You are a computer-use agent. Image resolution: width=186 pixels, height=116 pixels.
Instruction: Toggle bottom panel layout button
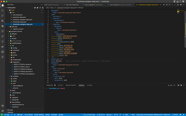coord(177,1)
